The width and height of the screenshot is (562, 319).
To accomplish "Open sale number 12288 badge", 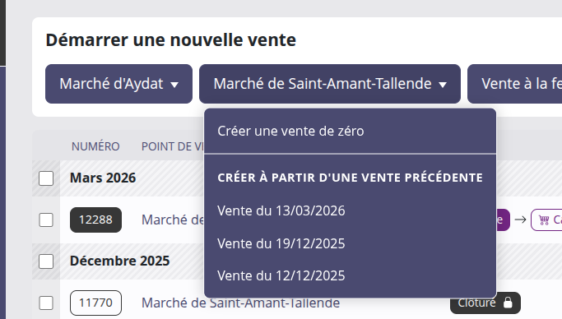I will tap(95, 220).
